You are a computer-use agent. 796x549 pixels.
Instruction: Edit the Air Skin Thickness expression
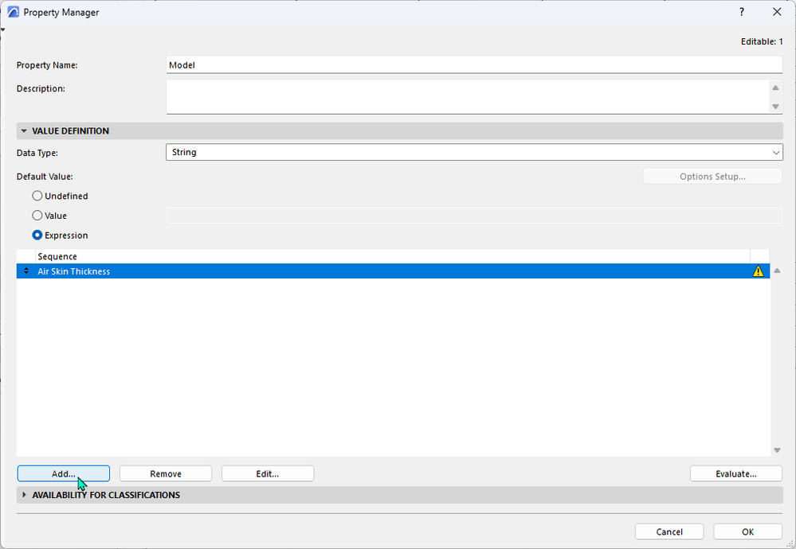tap(267, 473)
